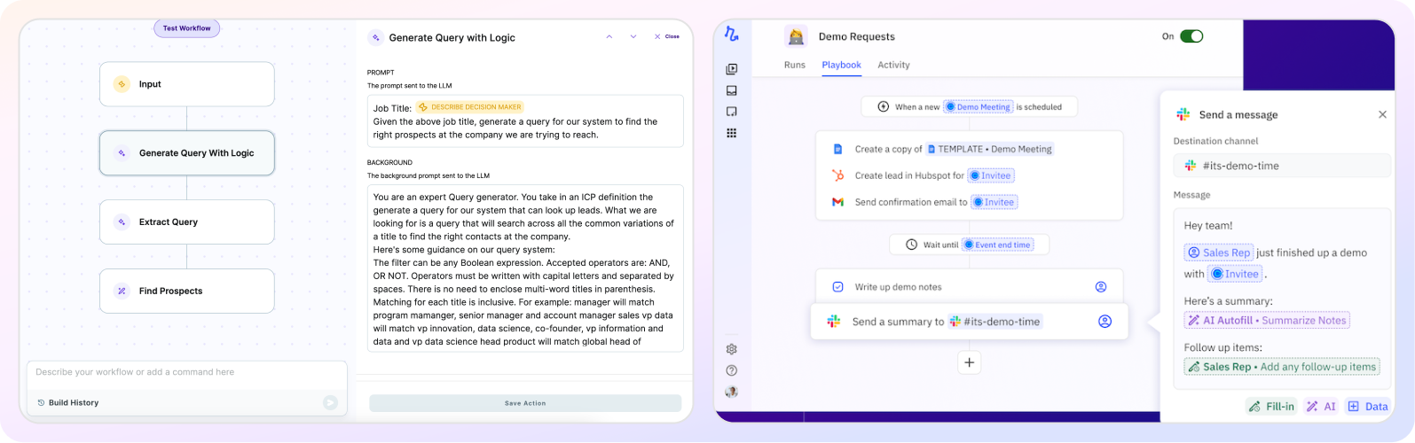Open the Destination channel #its-demo-time field
The image size is (1415, 443).
coord(1281,166)
